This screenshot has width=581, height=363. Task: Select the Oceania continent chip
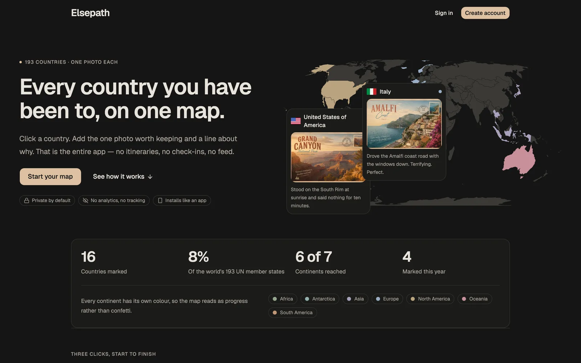click(475, 299)
